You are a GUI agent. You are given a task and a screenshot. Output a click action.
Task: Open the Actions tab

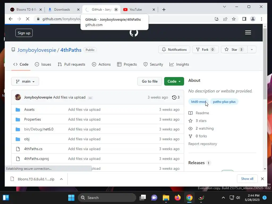(x=101, y=64)
